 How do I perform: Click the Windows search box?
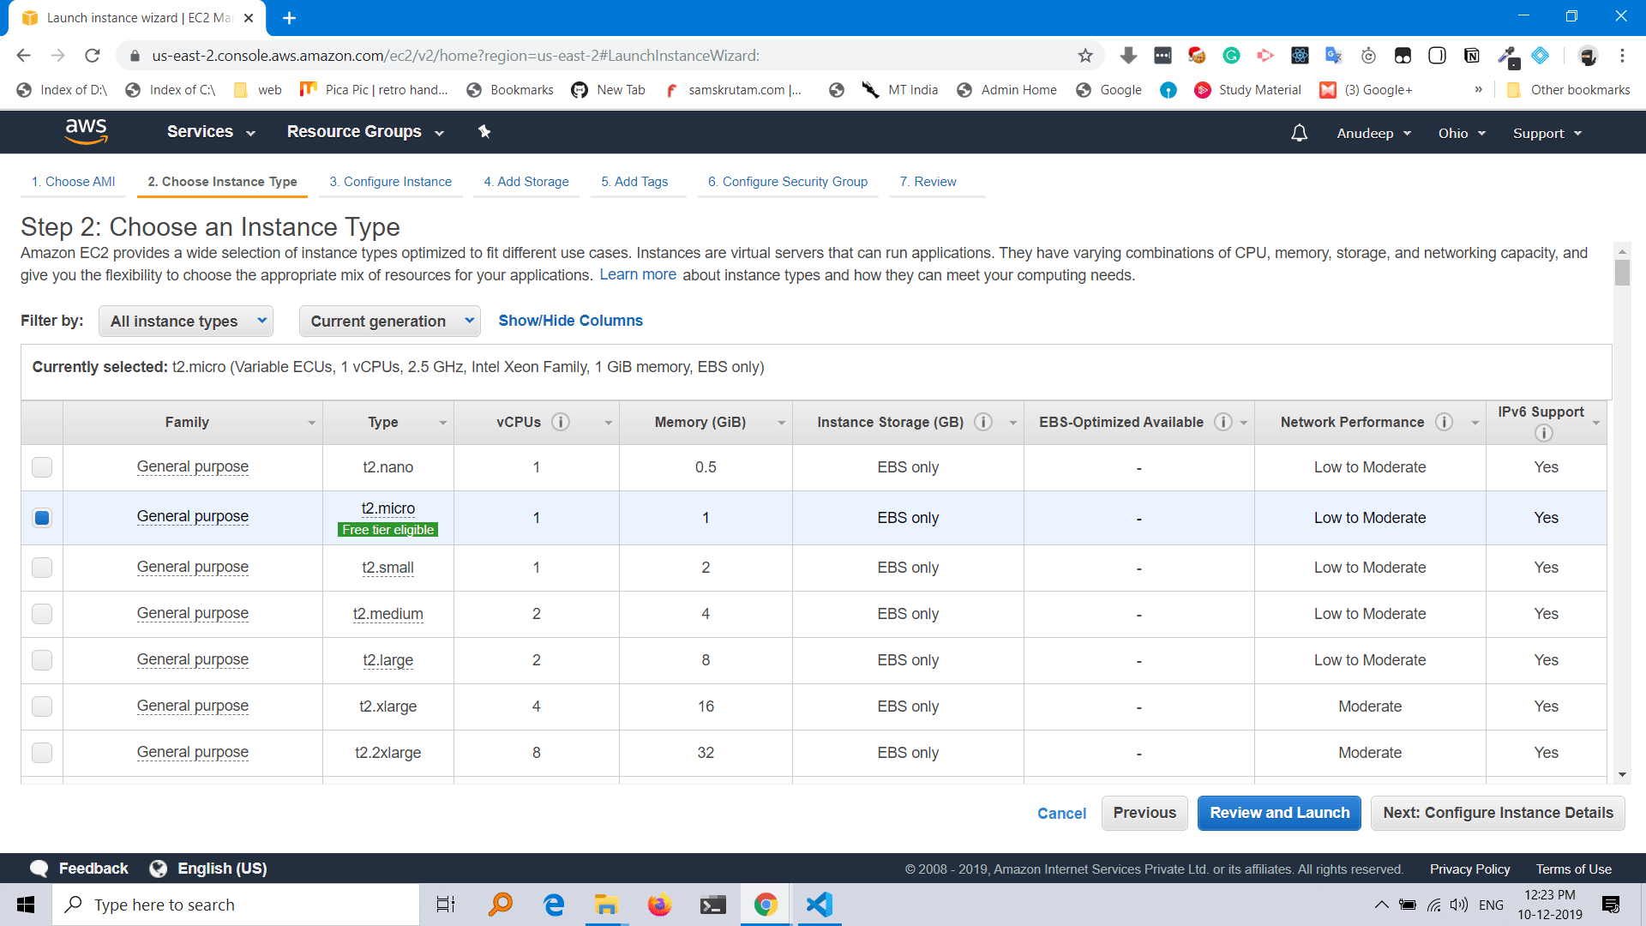(x=236, y=905)
